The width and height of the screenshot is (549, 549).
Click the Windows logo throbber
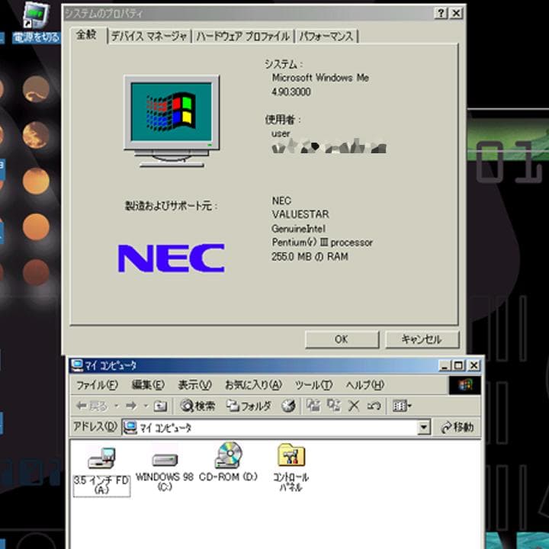(x=465, y=385)
